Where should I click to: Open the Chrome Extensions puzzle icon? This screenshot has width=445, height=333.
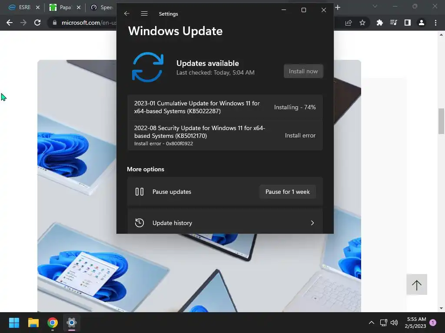coord(380,23)
